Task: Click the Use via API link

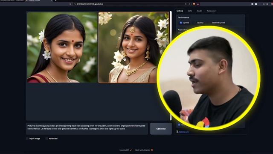Action: click(125, 150)
